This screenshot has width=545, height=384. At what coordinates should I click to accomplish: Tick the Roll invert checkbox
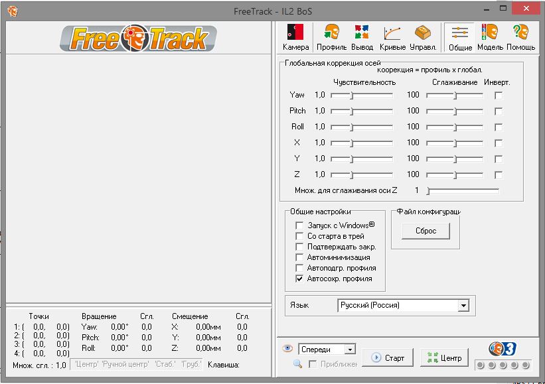click(499, 127)
